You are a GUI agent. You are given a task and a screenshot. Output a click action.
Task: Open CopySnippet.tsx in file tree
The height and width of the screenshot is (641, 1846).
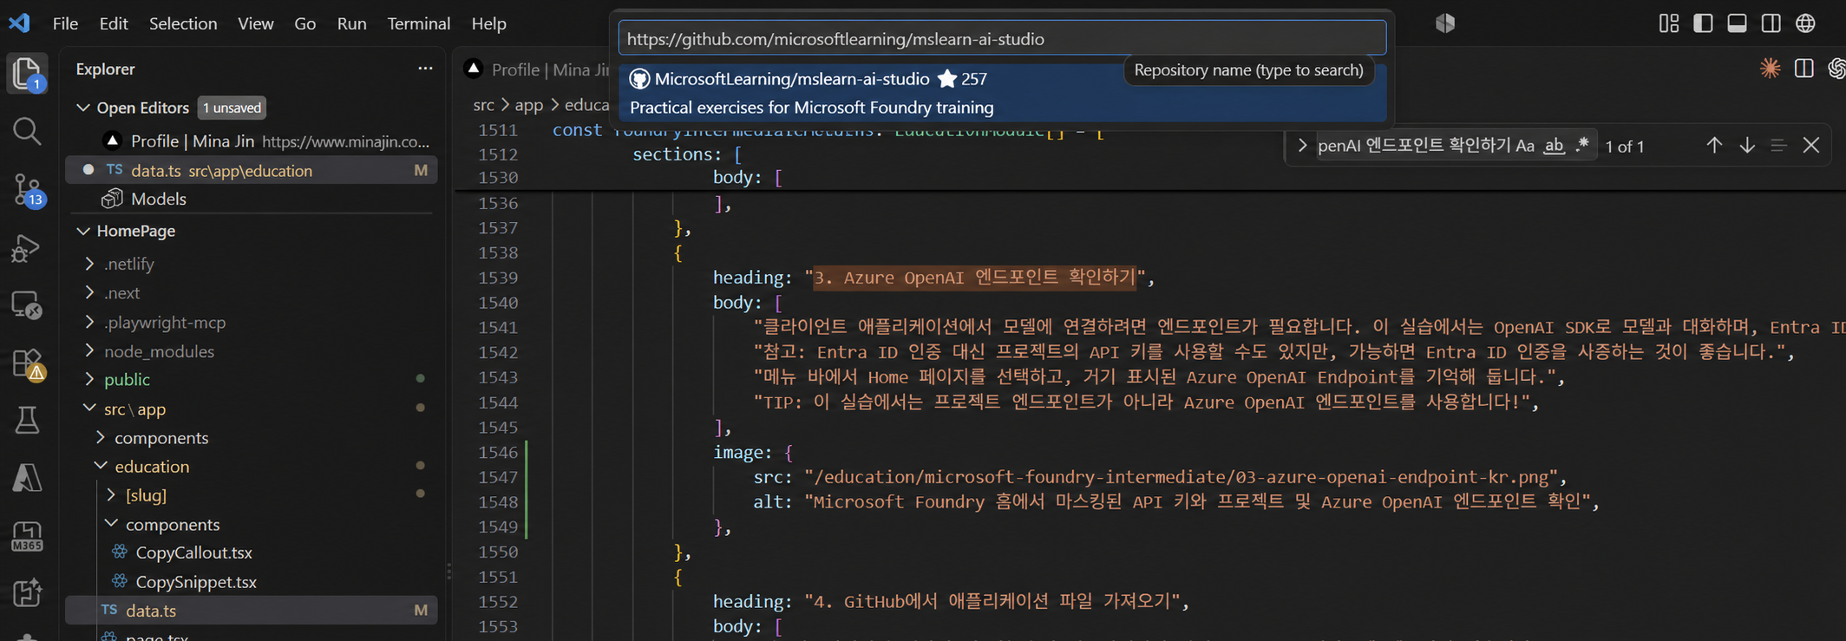(x=196, y=582)
